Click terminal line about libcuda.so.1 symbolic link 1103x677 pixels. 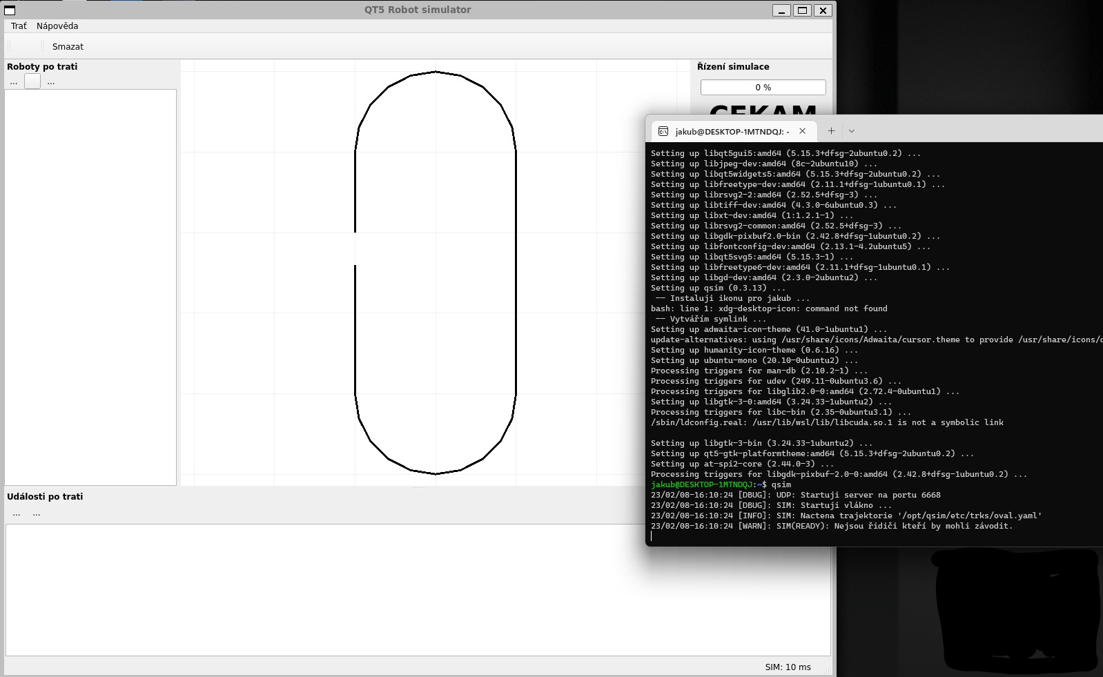tap(827, 422)
